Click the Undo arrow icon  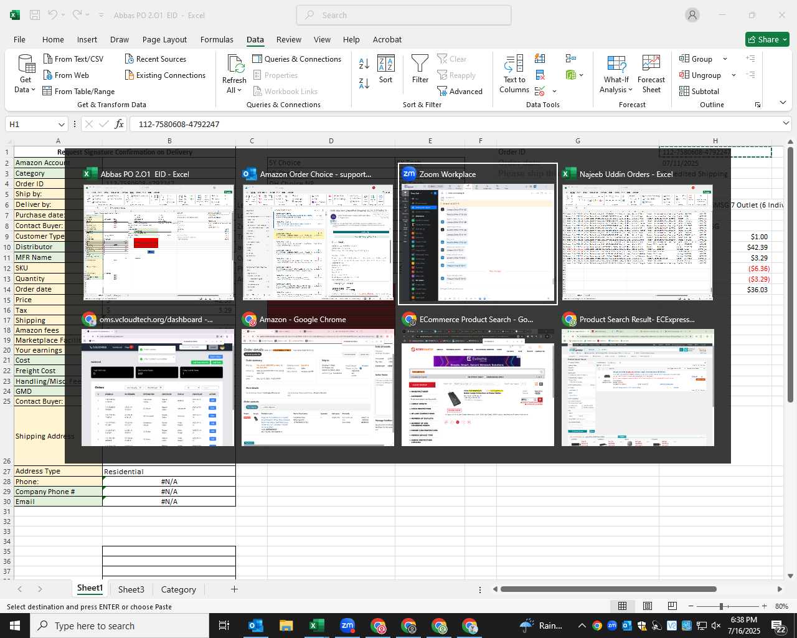[x=53, y=15]
